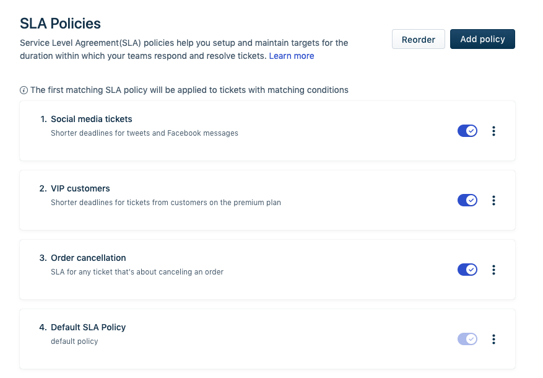Image resolution: width=543 pixels, height=378 pixels.
Task: Click the Add policy button
Action: 482,39
